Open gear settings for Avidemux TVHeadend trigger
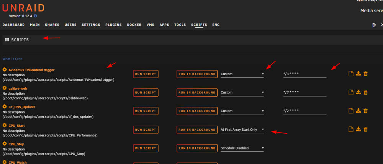The image size is (383, 164). click(x=5, y=70)
